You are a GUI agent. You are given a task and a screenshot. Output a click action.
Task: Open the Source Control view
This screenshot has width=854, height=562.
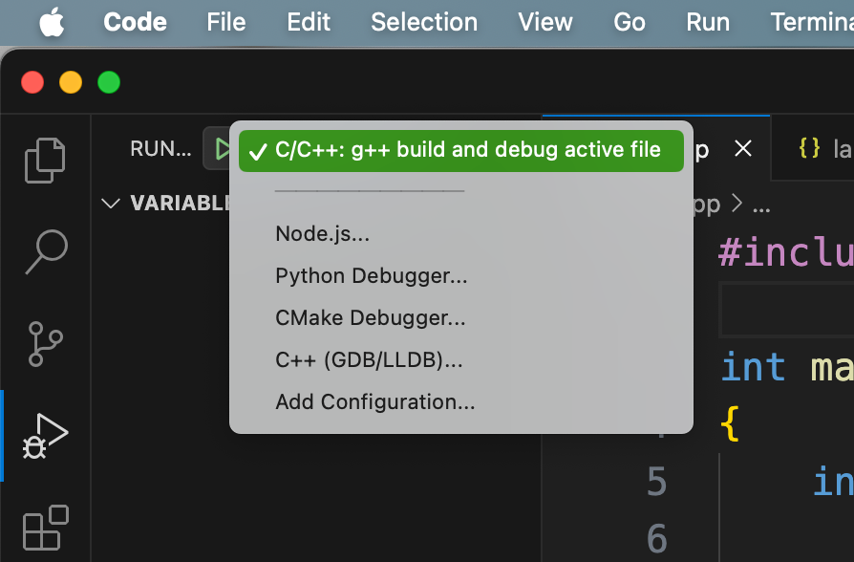click(x=46, y=344)
